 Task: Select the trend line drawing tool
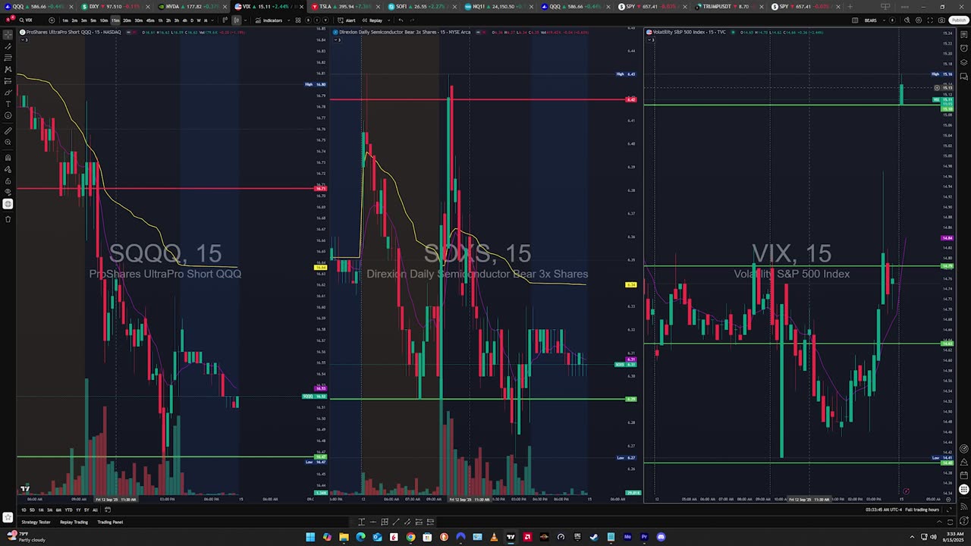8,46
